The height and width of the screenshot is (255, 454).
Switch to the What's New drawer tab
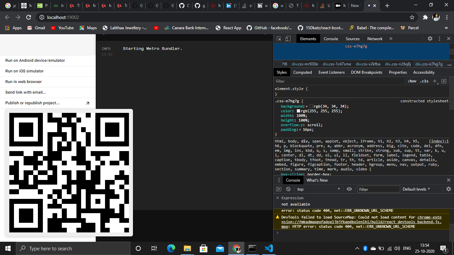pyautogui.click(x=317, y=180)
